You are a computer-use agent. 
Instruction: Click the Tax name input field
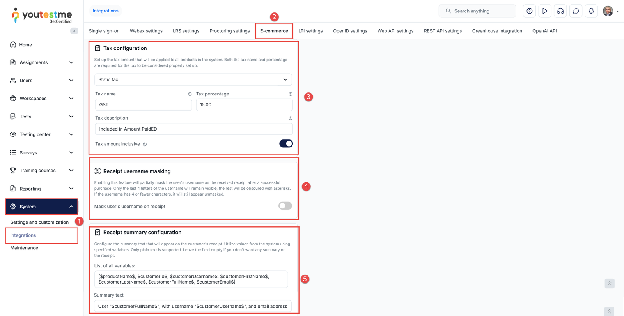144,104
